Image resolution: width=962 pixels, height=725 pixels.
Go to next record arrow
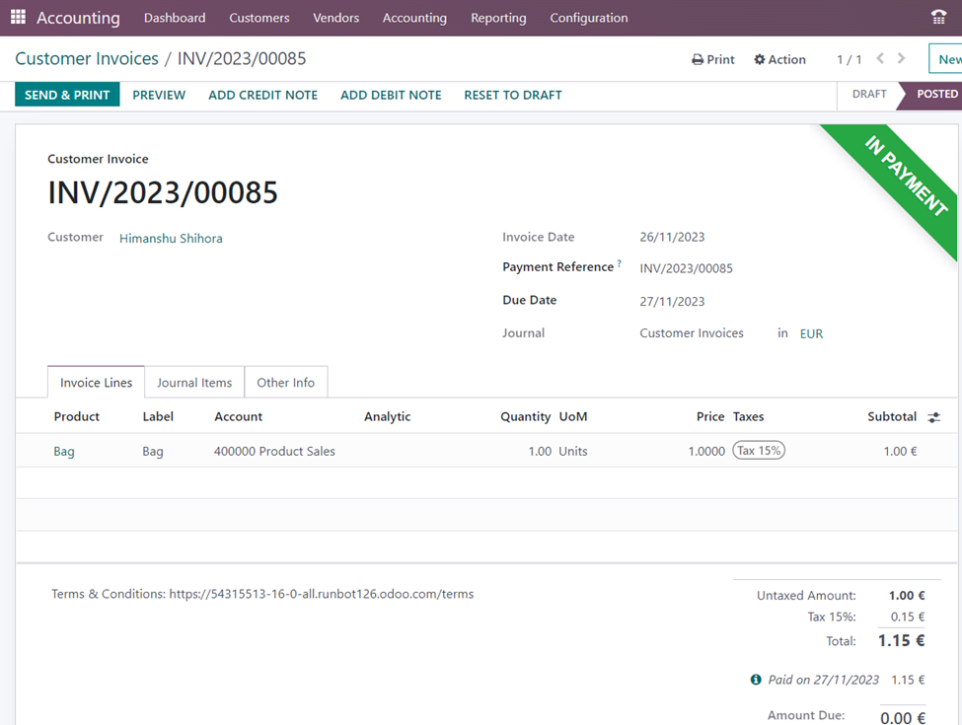901,59
